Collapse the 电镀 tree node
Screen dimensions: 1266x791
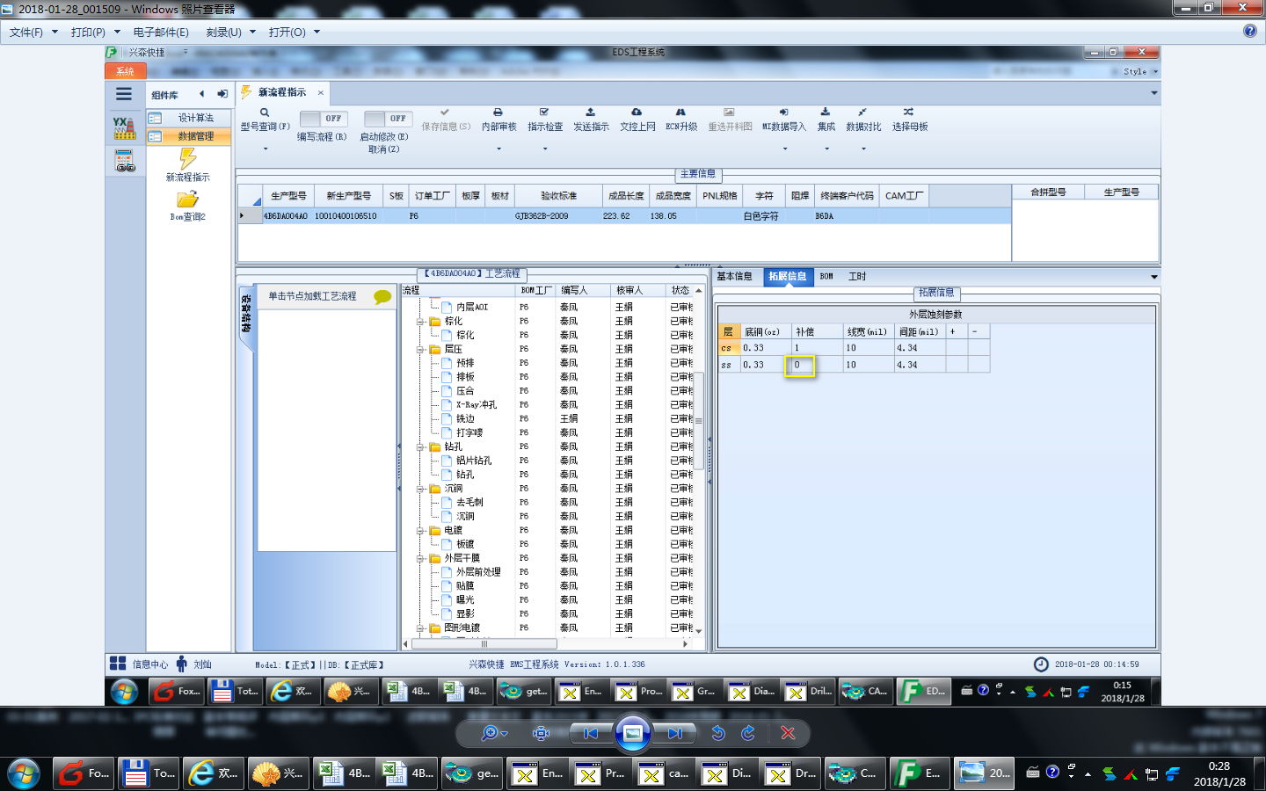tap(421, 530)
